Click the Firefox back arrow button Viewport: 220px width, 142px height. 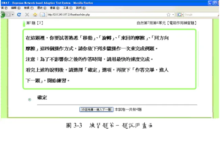(2, 14)
